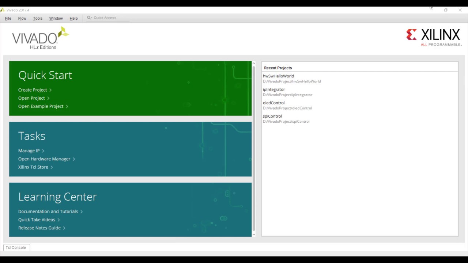The width and height of the screenshot is (468, 263).
Task: Click path D:/VivadoProject/ipIntegrator
Action: click(287, 95)
